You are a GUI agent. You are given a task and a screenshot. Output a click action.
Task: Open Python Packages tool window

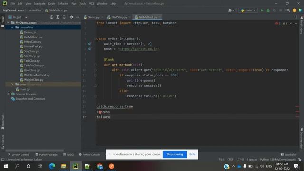click(x=47, y=154)
